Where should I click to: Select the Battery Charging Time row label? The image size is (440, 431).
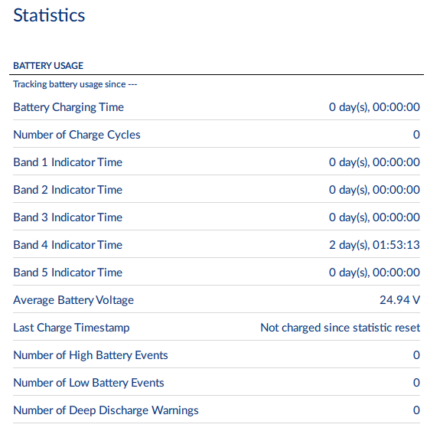tap(68, 107)
